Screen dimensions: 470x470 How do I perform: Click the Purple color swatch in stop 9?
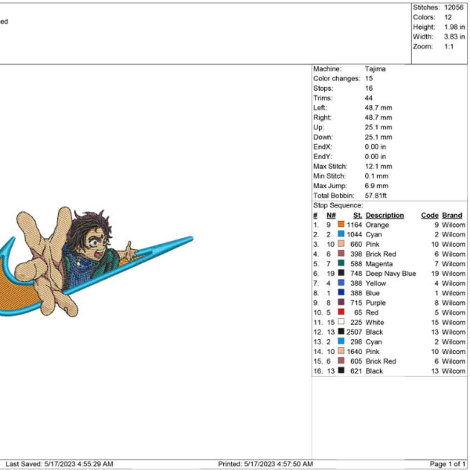[x=341, y=303]
